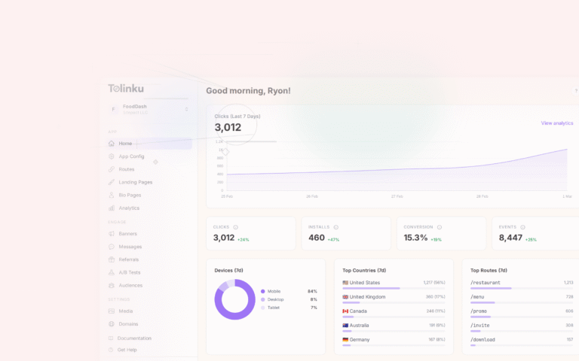Click info icon next to CLICKS
579x361 pixels.
[235, 227]
